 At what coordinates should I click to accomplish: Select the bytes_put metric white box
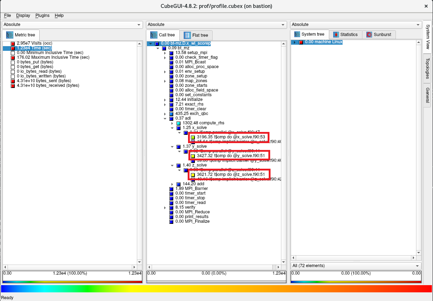point(13,62)
